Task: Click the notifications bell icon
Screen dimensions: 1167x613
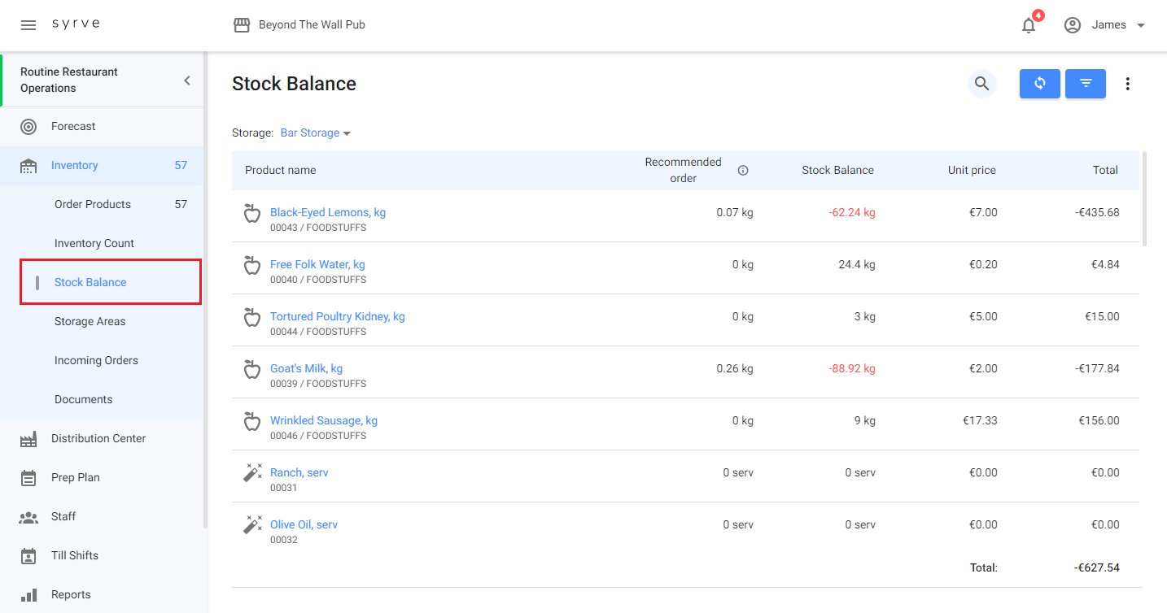Action: (x=1029, y=25)
